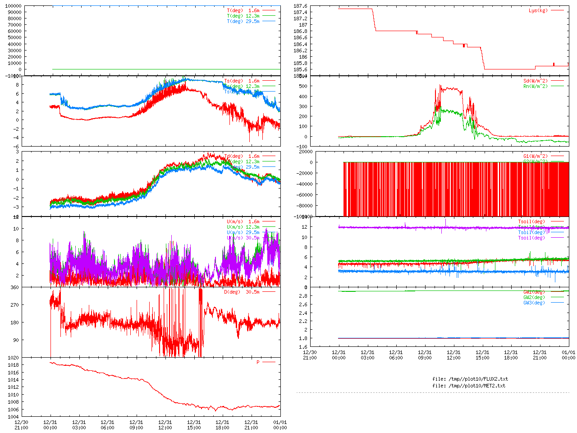Click the 'G1(W/m^2)' legend label
Image resolution: width=577 pixels, height=433 pixels.
[x=536, y=156]
